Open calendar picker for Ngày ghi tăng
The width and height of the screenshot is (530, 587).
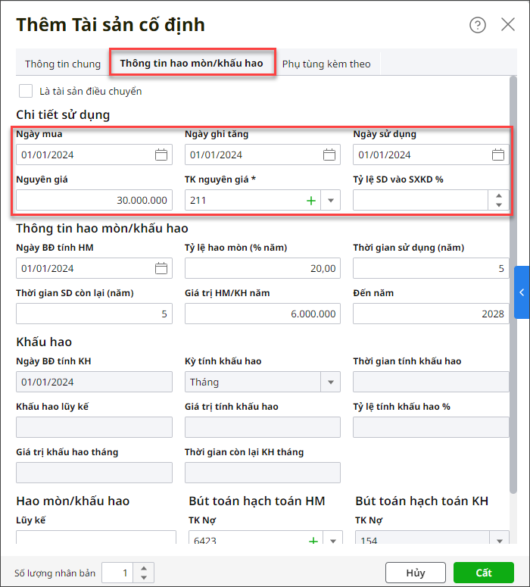coord(329,155)
